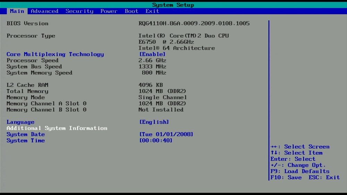This screenshot has height=195, width=347.
Task: Open the Exit tab
Action: [x=152, y=11]
